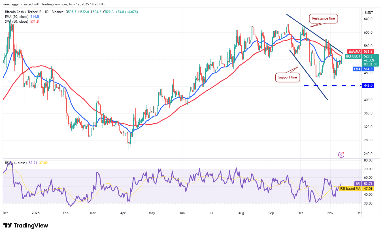Select the Resistance line callout label

pos(323,19)
